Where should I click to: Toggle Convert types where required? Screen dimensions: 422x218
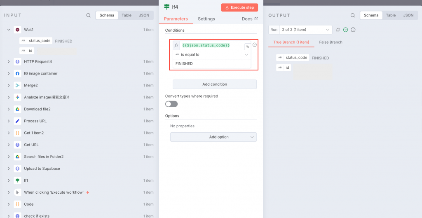point(171,104)
